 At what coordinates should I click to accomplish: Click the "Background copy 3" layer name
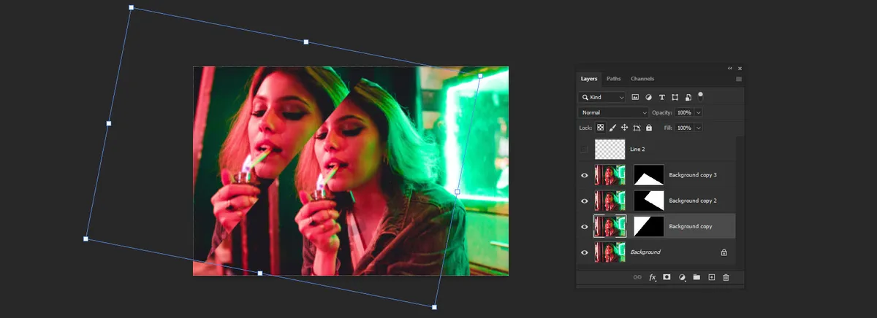(x=693, y=175)
